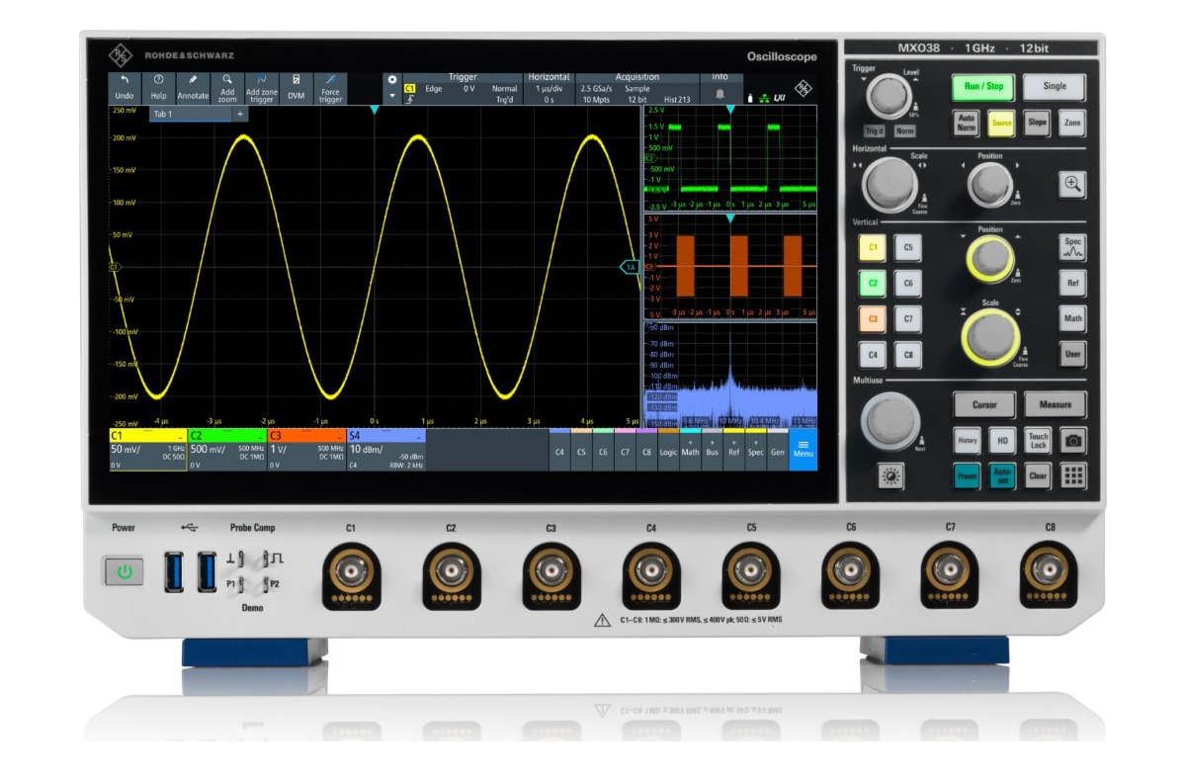
Task: Select the Bus shortcut tab
Action: tap(712, 449)
